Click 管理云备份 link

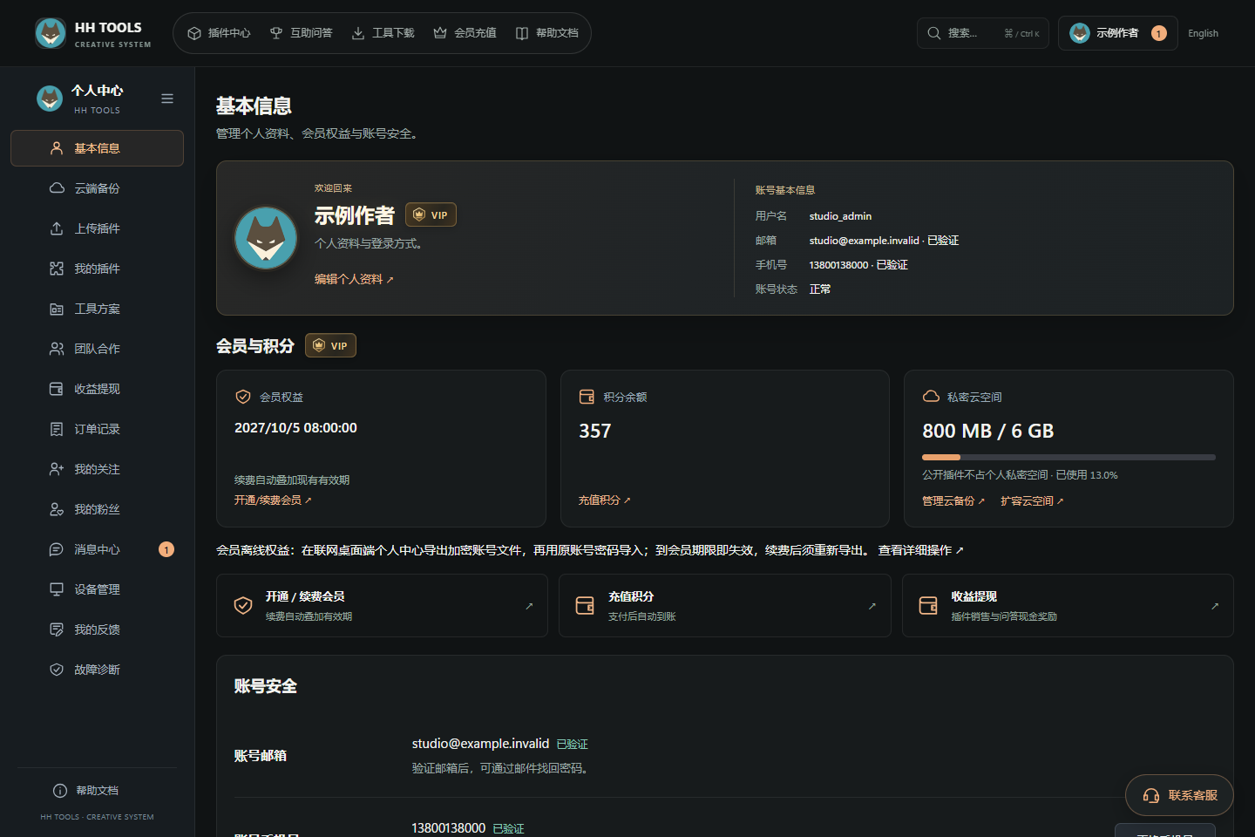(x=953, y=501)
